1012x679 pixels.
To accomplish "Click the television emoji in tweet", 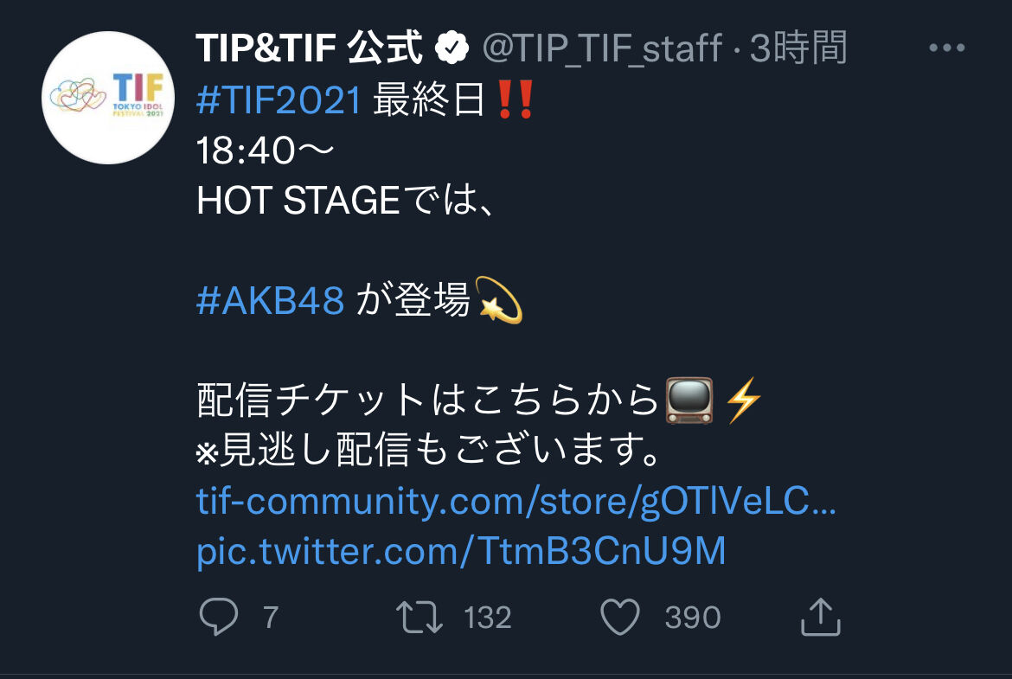I will [x=689, y=400].
